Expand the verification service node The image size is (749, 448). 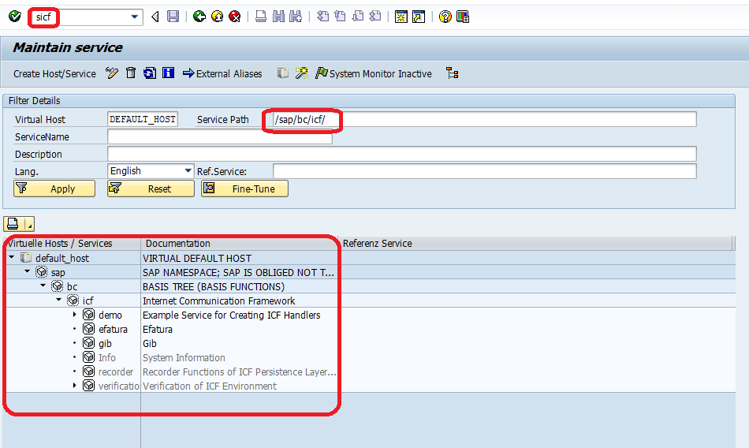click(x=75, y=386)
